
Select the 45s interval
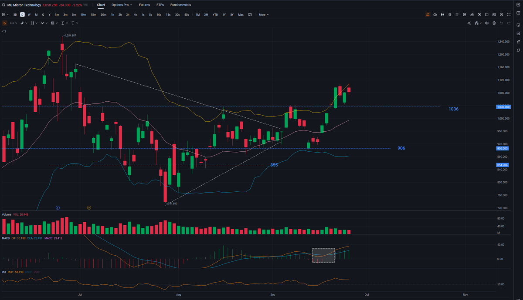click(187, 14)
